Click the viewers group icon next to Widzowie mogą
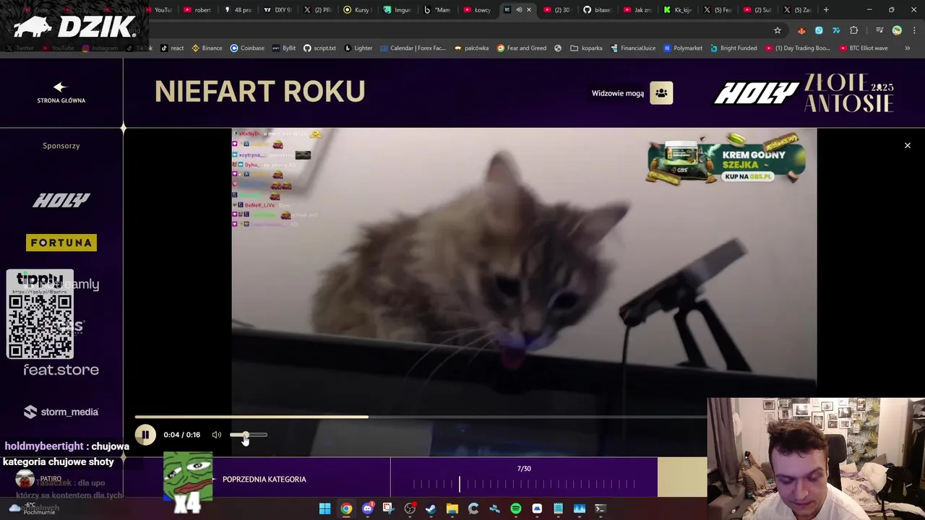925x520 pixels. 661,93
